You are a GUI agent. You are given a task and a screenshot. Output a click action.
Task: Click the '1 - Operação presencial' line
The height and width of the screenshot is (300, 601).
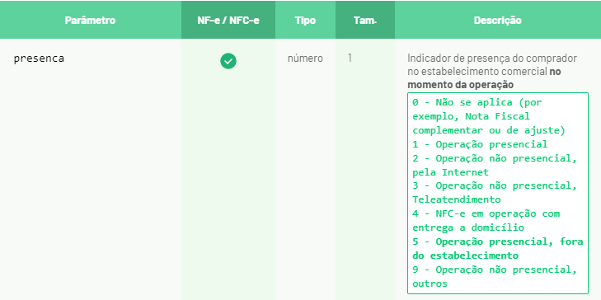point(481,144)
